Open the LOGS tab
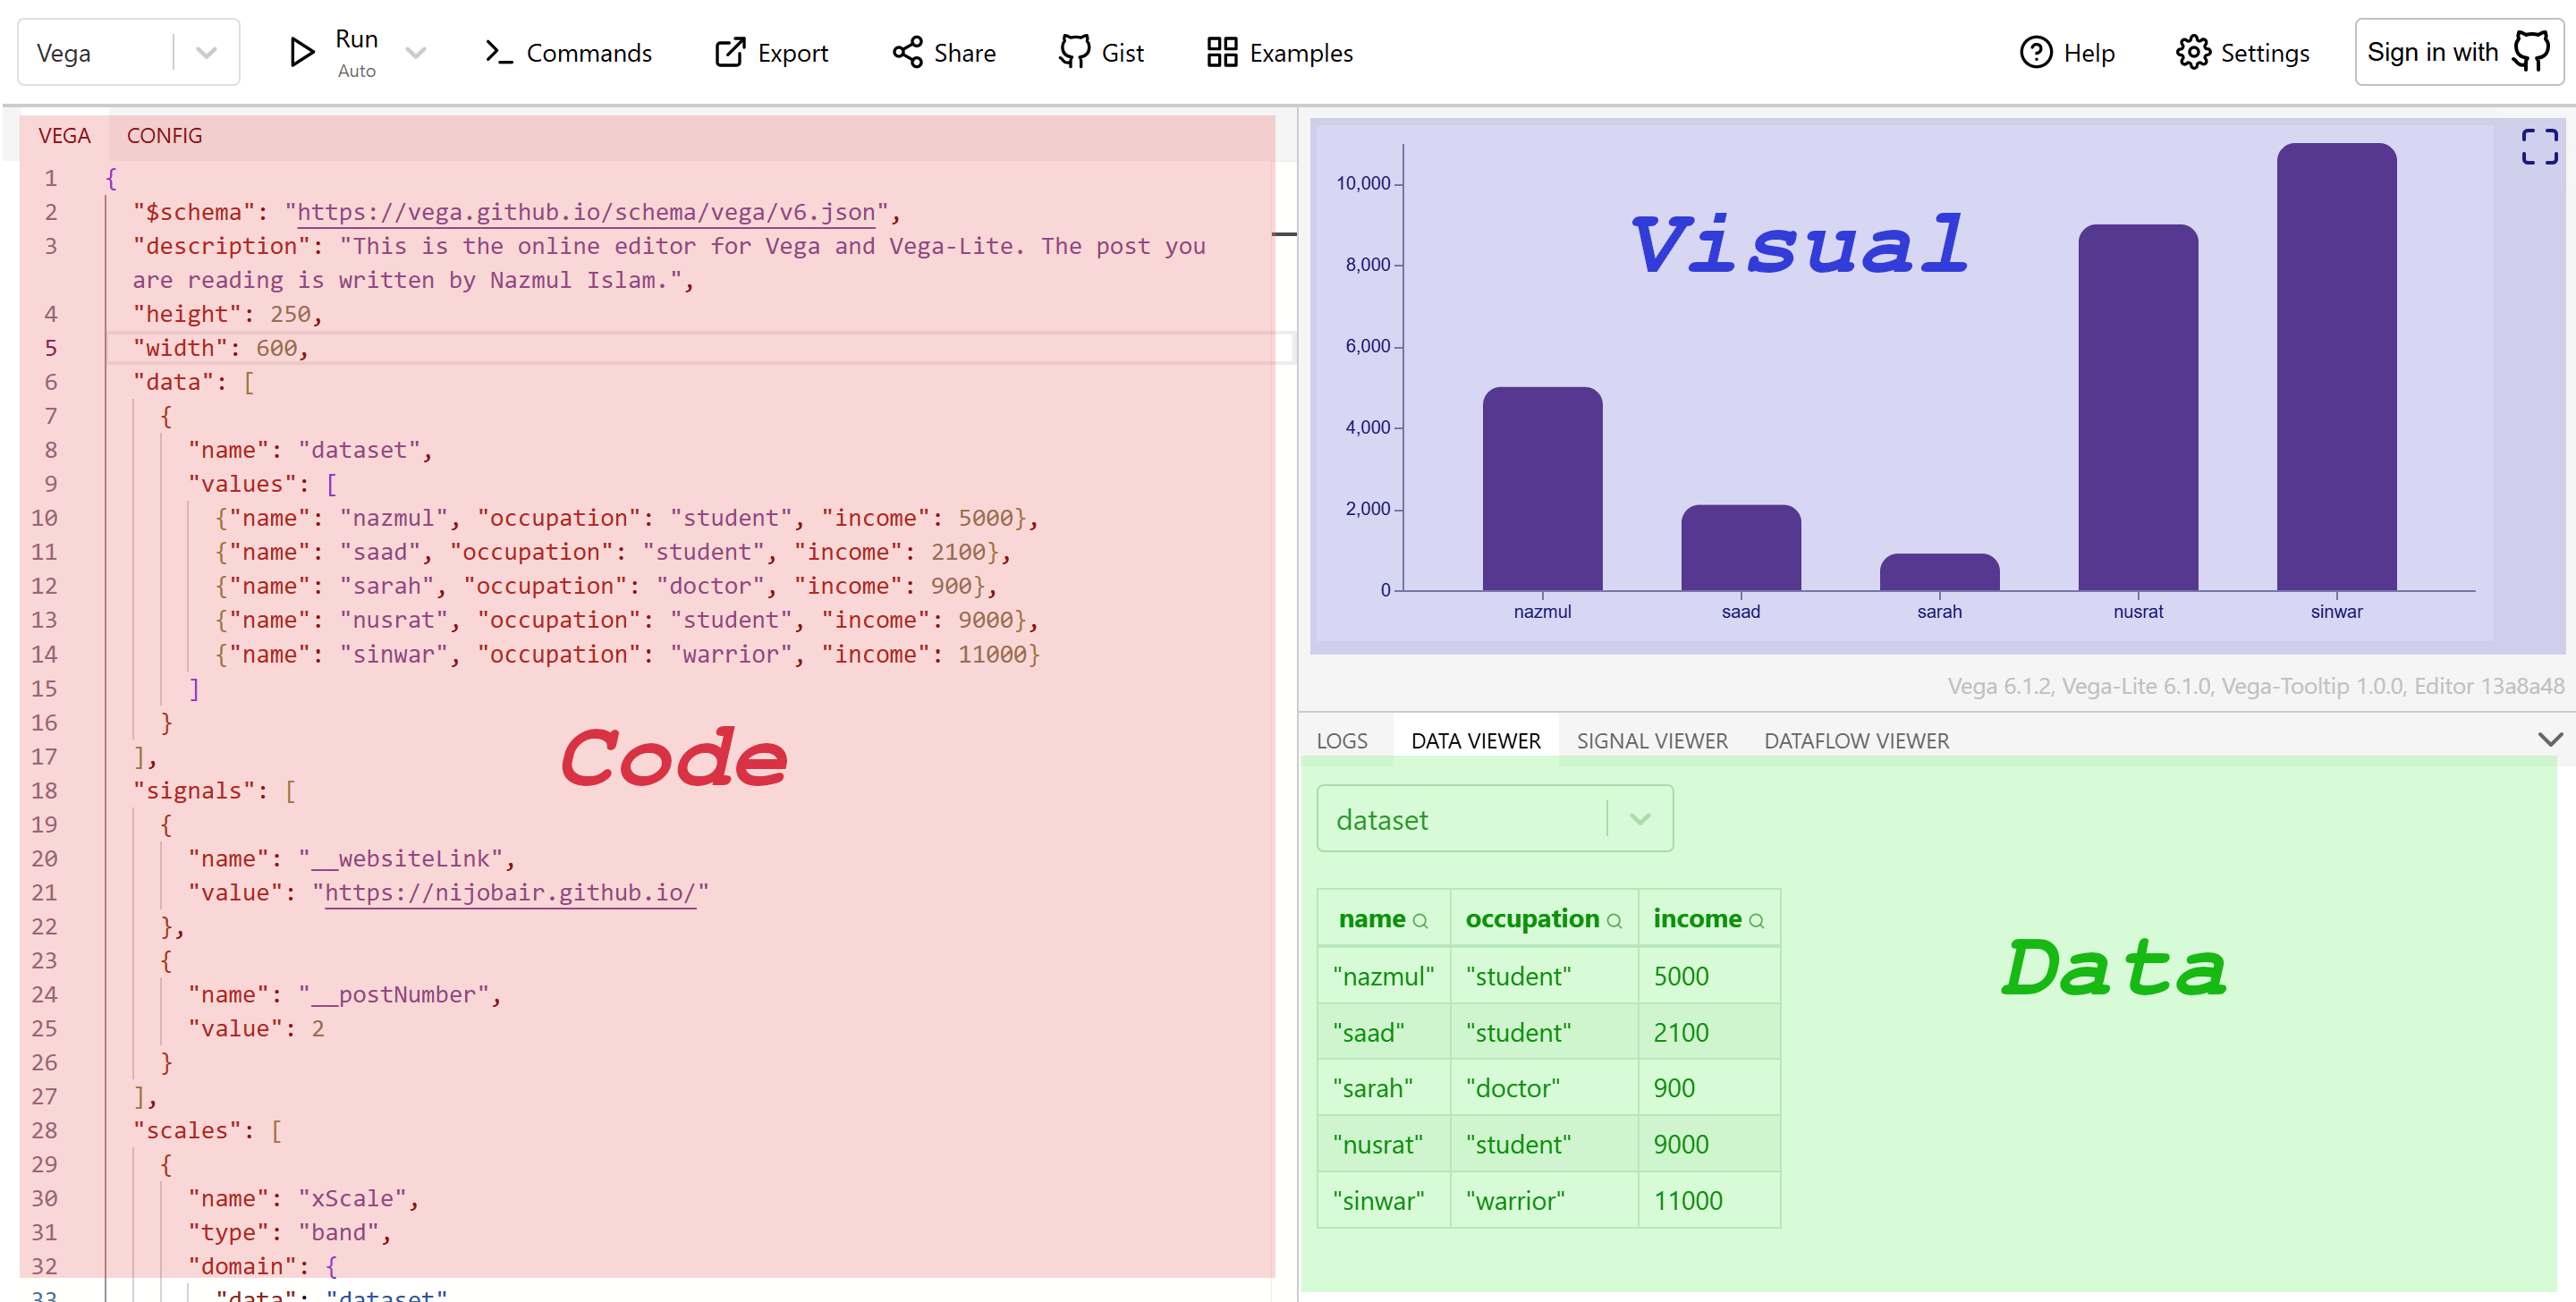This screenshot has height=1302, width=2576. (x=1341, y=741)
